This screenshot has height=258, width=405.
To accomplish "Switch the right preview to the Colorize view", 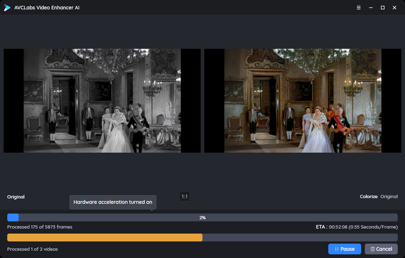I will pyautogui.click(x=369, y=197).
